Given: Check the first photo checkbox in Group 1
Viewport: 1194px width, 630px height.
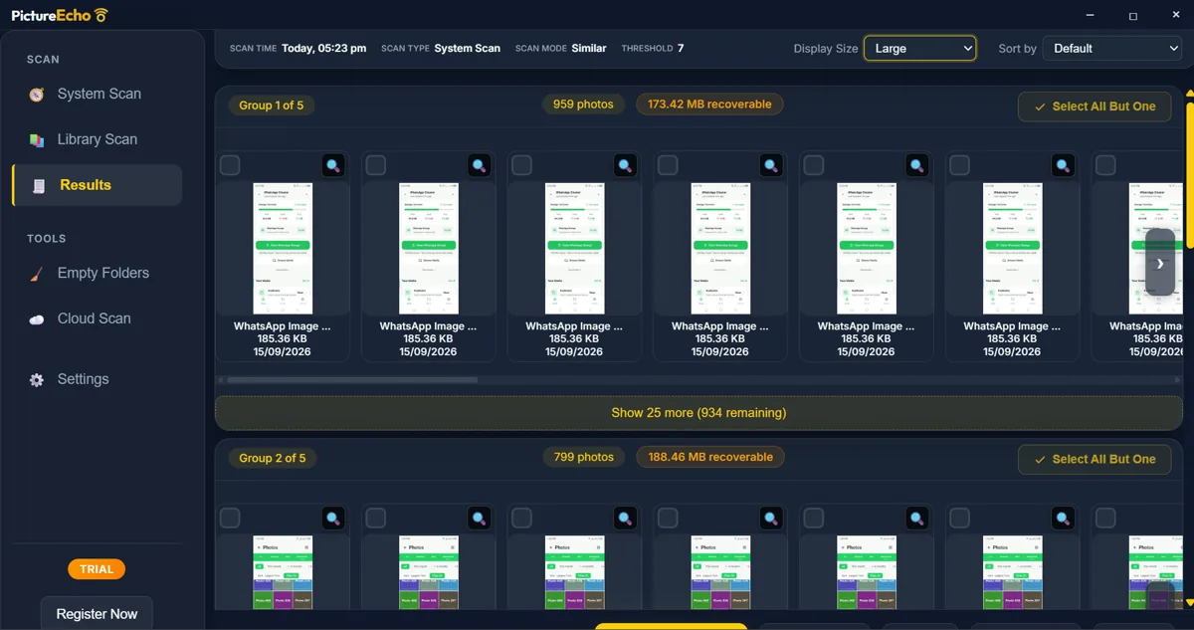Looking at the screenshot, I should [x=230, y=165].
